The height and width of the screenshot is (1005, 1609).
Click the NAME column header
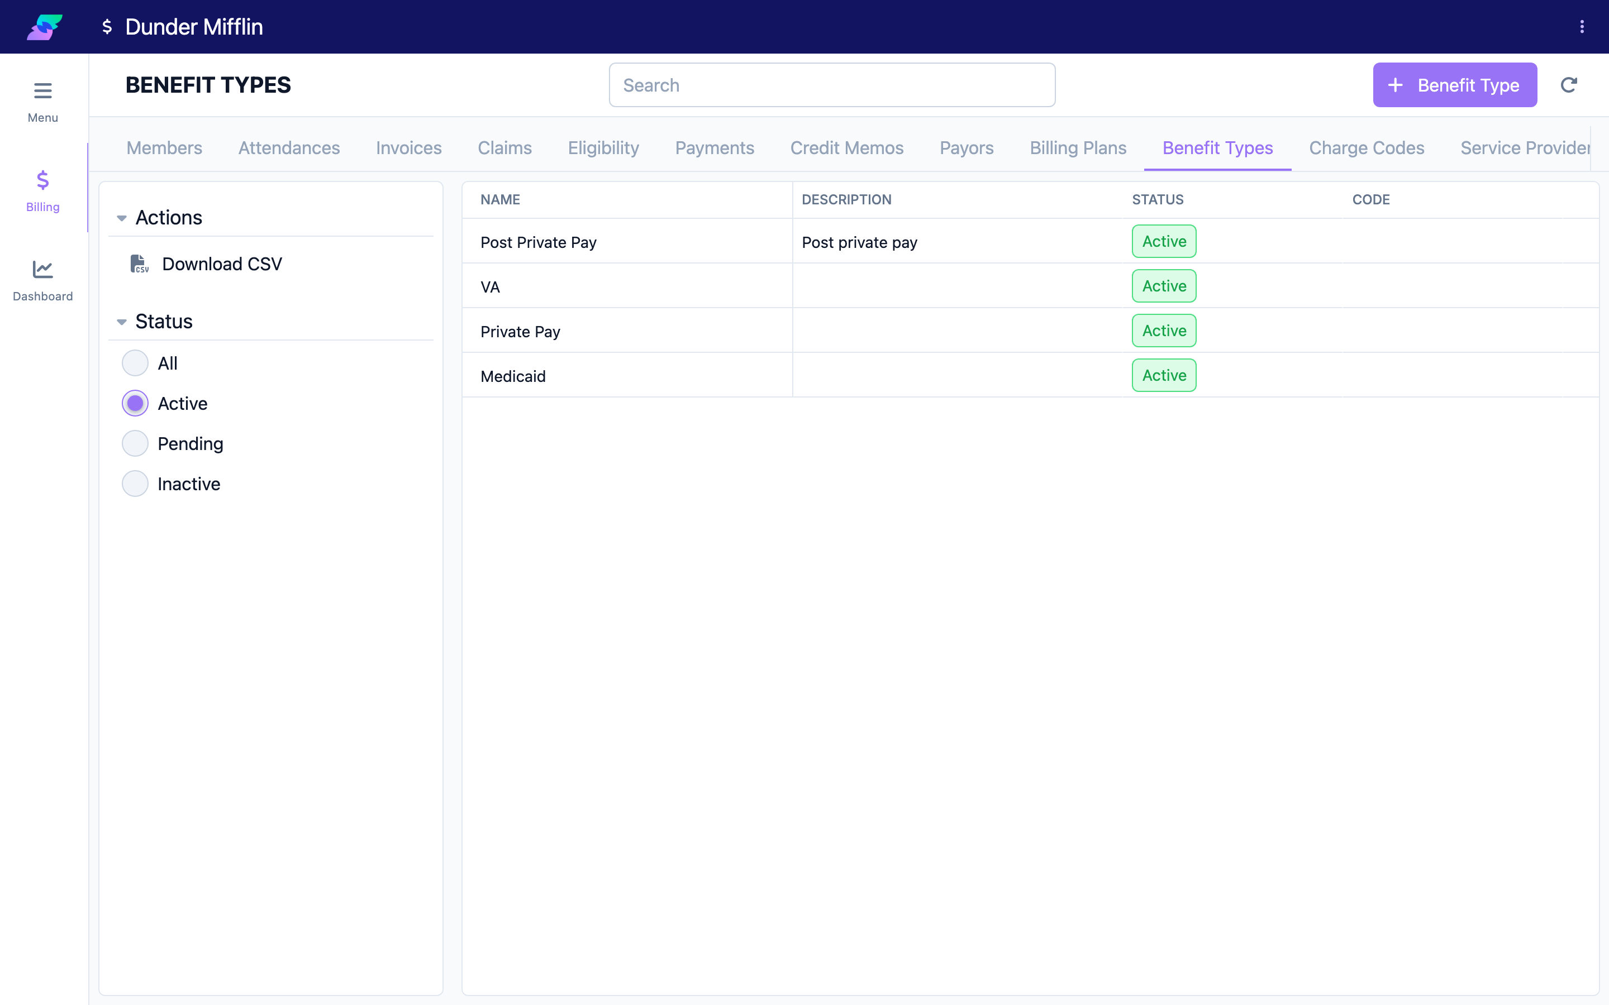point(500,199)
